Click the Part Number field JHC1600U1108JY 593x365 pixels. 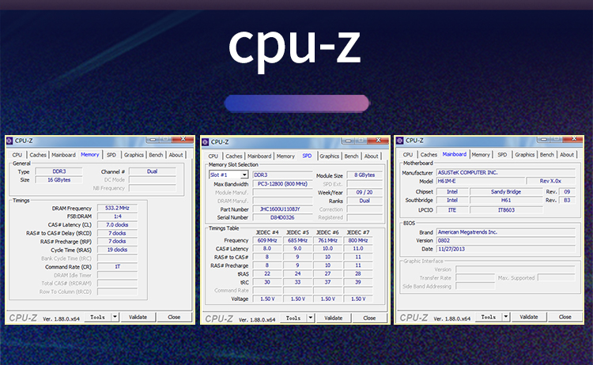[282, 209]
